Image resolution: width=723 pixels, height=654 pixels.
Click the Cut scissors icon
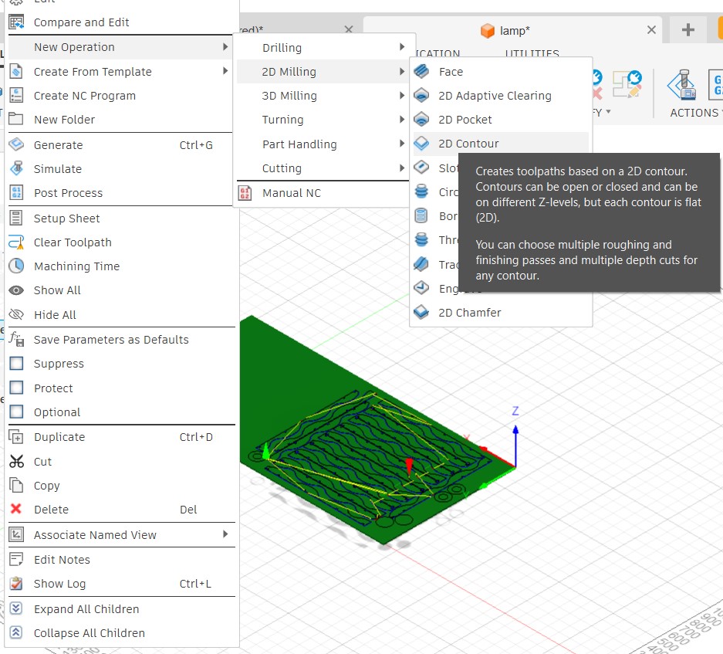16,461
